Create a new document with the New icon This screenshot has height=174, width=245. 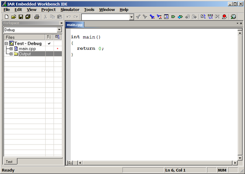[x=6, y=17]
